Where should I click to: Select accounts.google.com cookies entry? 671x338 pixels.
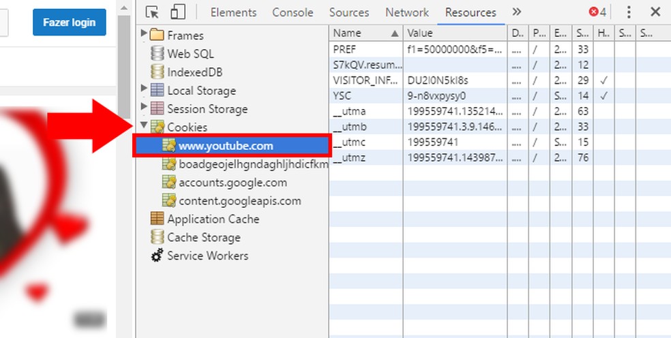point(233,183)
